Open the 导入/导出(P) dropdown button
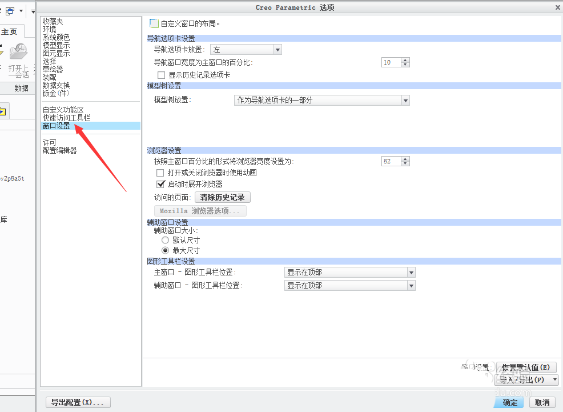Viewport: 563px width, 412px height. pyautogui.click(x=526, y=379)
